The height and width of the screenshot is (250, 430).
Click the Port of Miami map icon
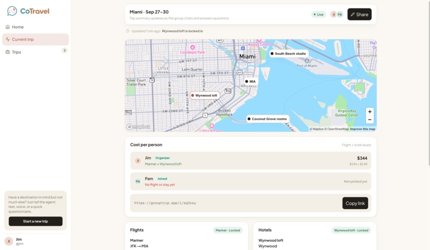coord(307,61)
